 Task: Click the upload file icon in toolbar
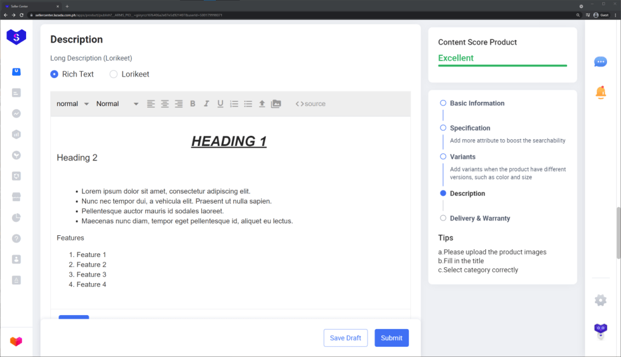pyautogui.click(x=262, y=104)
